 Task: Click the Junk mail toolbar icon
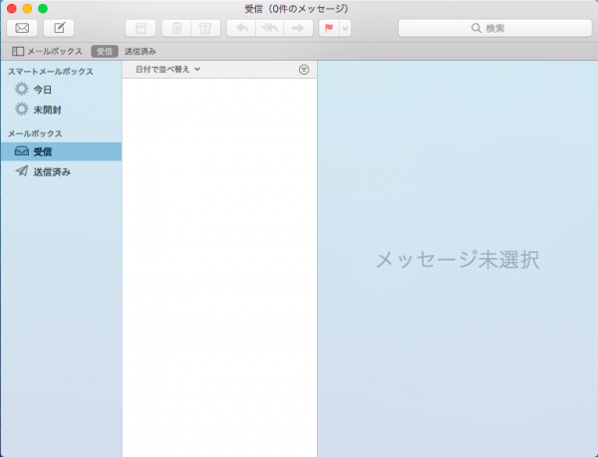coord(205,28)
